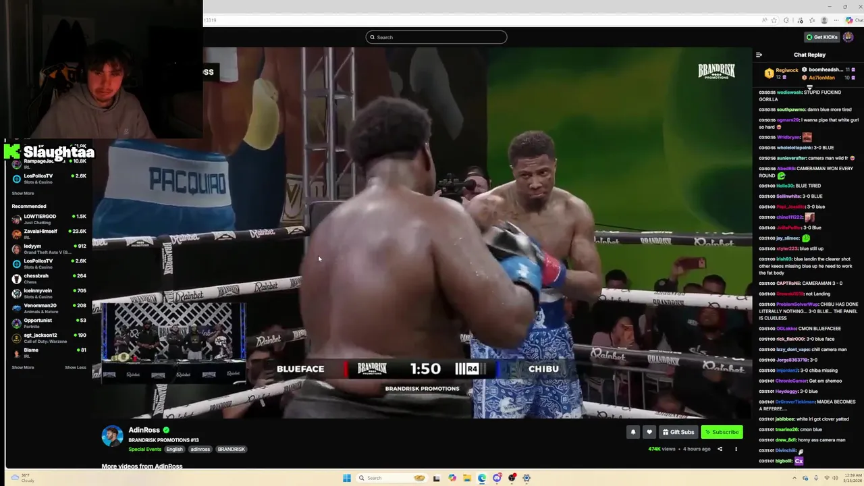864x486 pixels.
Task: Click chessbrah channel avatar
Action: tap(16, 279)
